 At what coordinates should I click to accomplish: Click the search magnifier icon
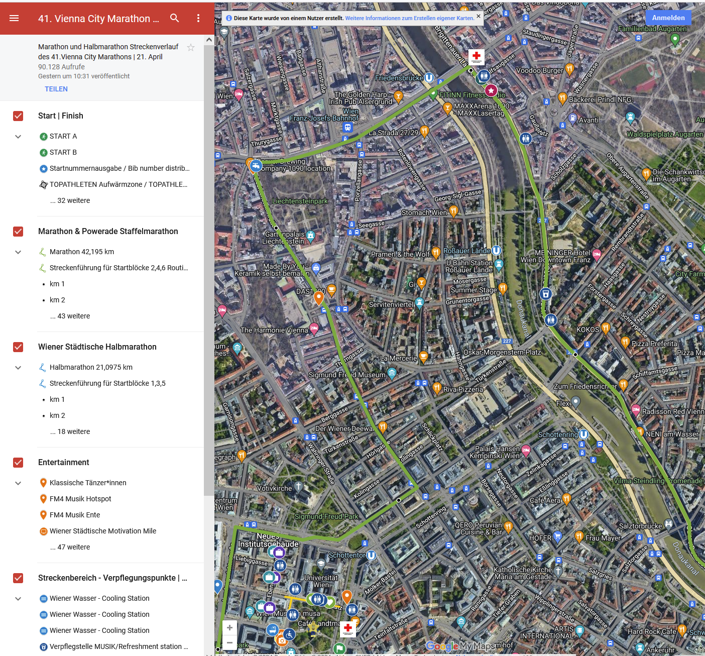coord(175,18)
